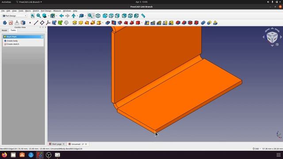
Task: Set the Bottom view
Action: click(130, 16)
